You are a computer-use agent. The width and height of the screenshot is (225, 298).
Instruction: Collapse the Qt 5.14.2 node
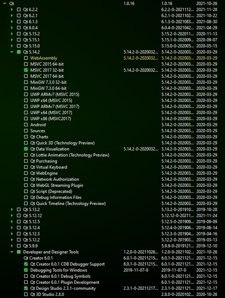[12, 52]
